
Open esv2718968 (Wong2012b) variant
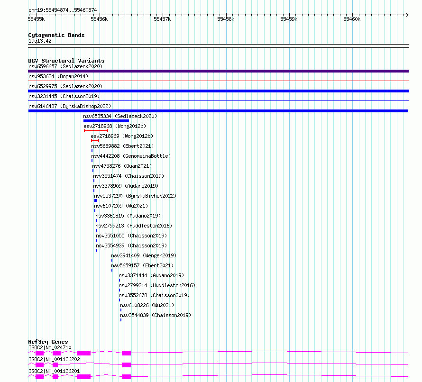(115, 126)
